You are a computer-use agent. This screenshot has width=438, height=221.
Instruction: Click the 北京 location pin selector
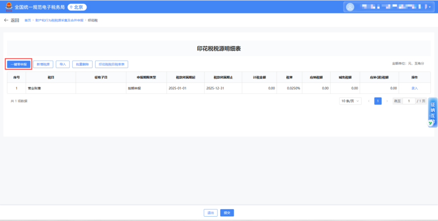pos(77,7)
